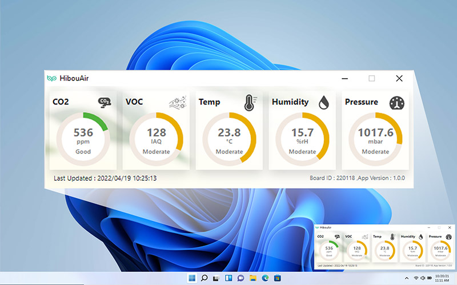Image resolution: width=457 pixels, height=285 pixels.
Task: Click the VOC gauge in small HibouAir window
Action: coord(357,250)
